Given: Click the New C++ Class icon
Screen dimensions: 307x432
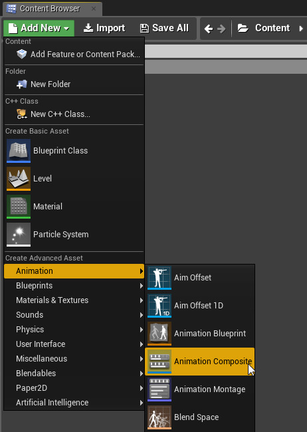Looking at the screenshot, I should (21, 114).
